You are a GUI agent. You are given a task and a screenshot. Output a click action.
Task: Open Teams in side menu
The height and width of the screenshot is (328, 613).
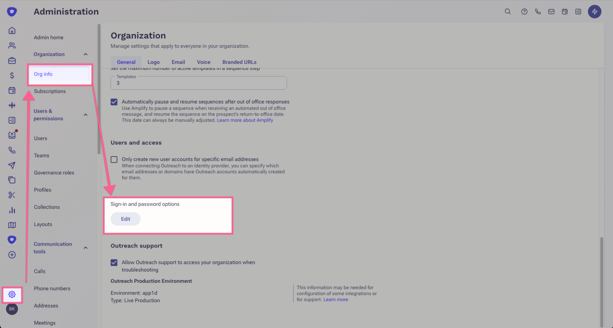coord(41,155)
